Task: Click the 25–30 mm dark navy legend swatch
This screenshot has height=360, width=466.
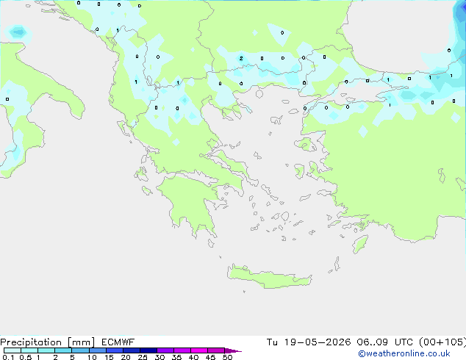Action: click(x=148, y=350)
